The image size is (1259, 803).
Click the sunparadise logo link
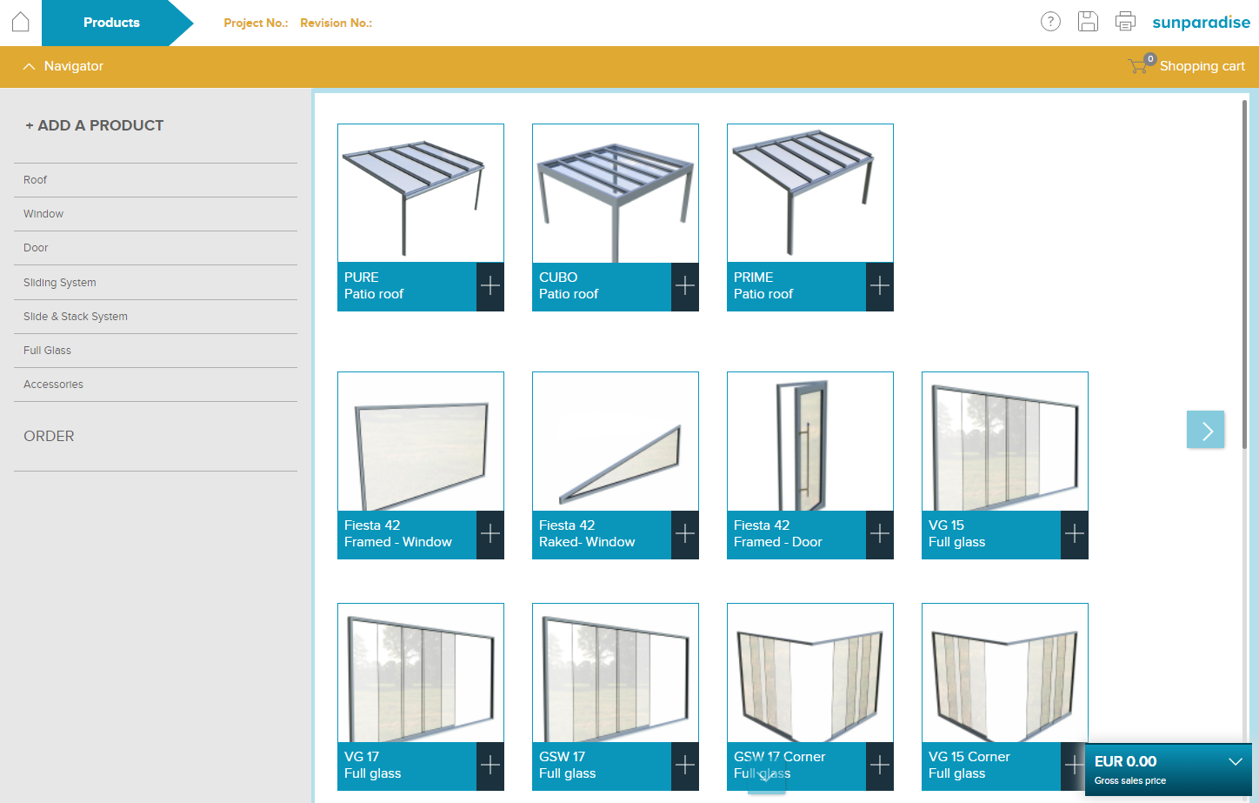pos(1201,23)
